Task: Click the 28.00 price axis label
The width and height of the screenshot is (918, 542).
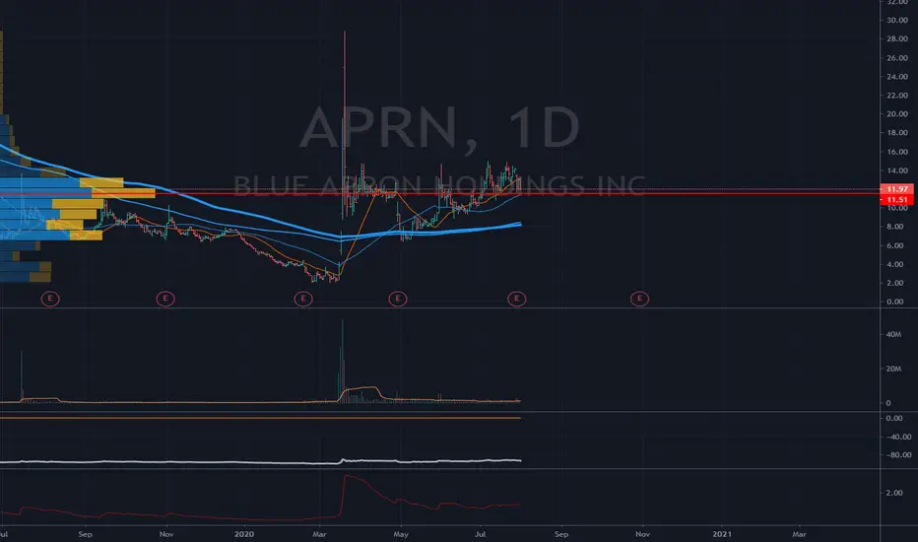Action: coord(897,38)
